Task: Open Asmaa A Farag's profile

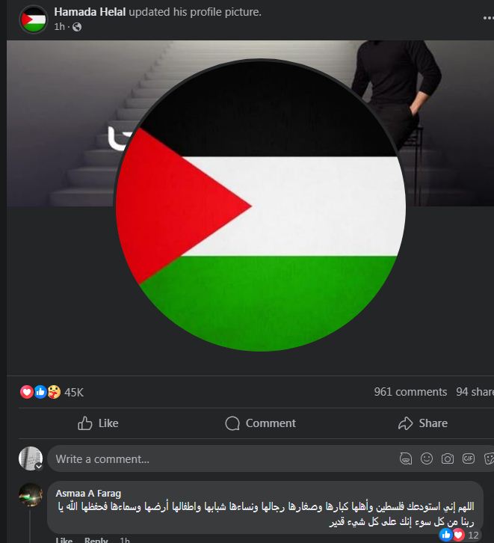Action: pos(88,493)
